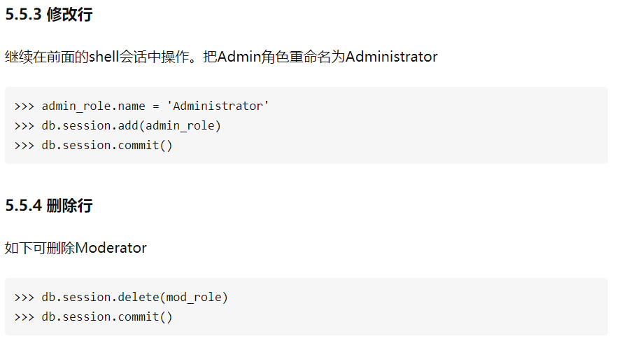Click the heading "5.5.3 修改行"
The width and height of the screenshot is (636, 348).
click(x=48, y=15)
